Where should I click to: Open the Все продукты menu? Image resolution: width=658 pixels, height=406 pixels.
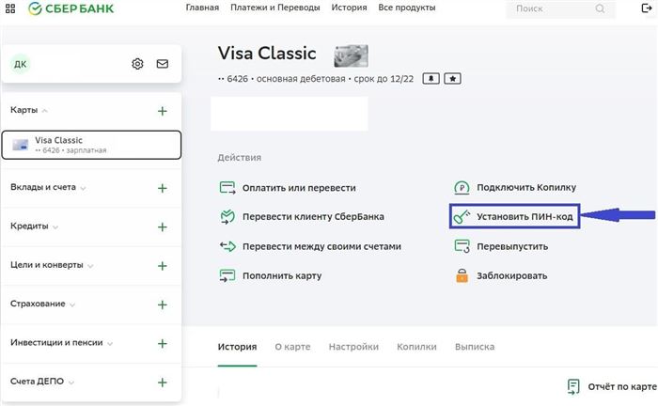tap(407, 8)
